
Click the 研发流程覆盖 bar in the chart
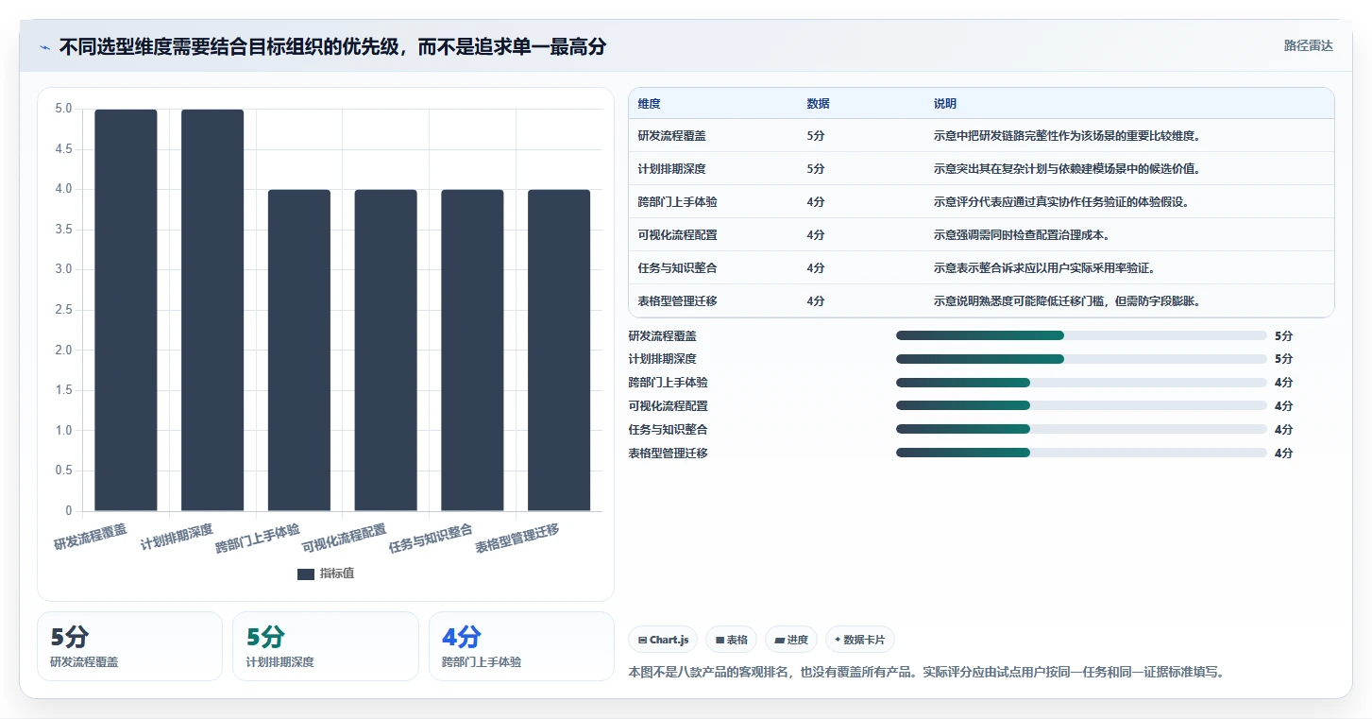click(x=126, y=310)
